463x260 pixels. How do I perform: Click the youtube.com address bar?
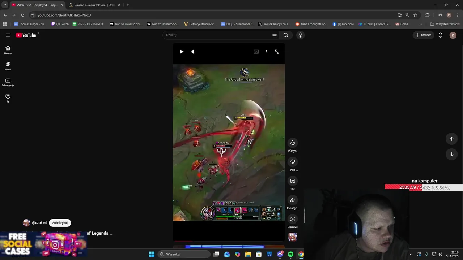[x=213, y=15]
